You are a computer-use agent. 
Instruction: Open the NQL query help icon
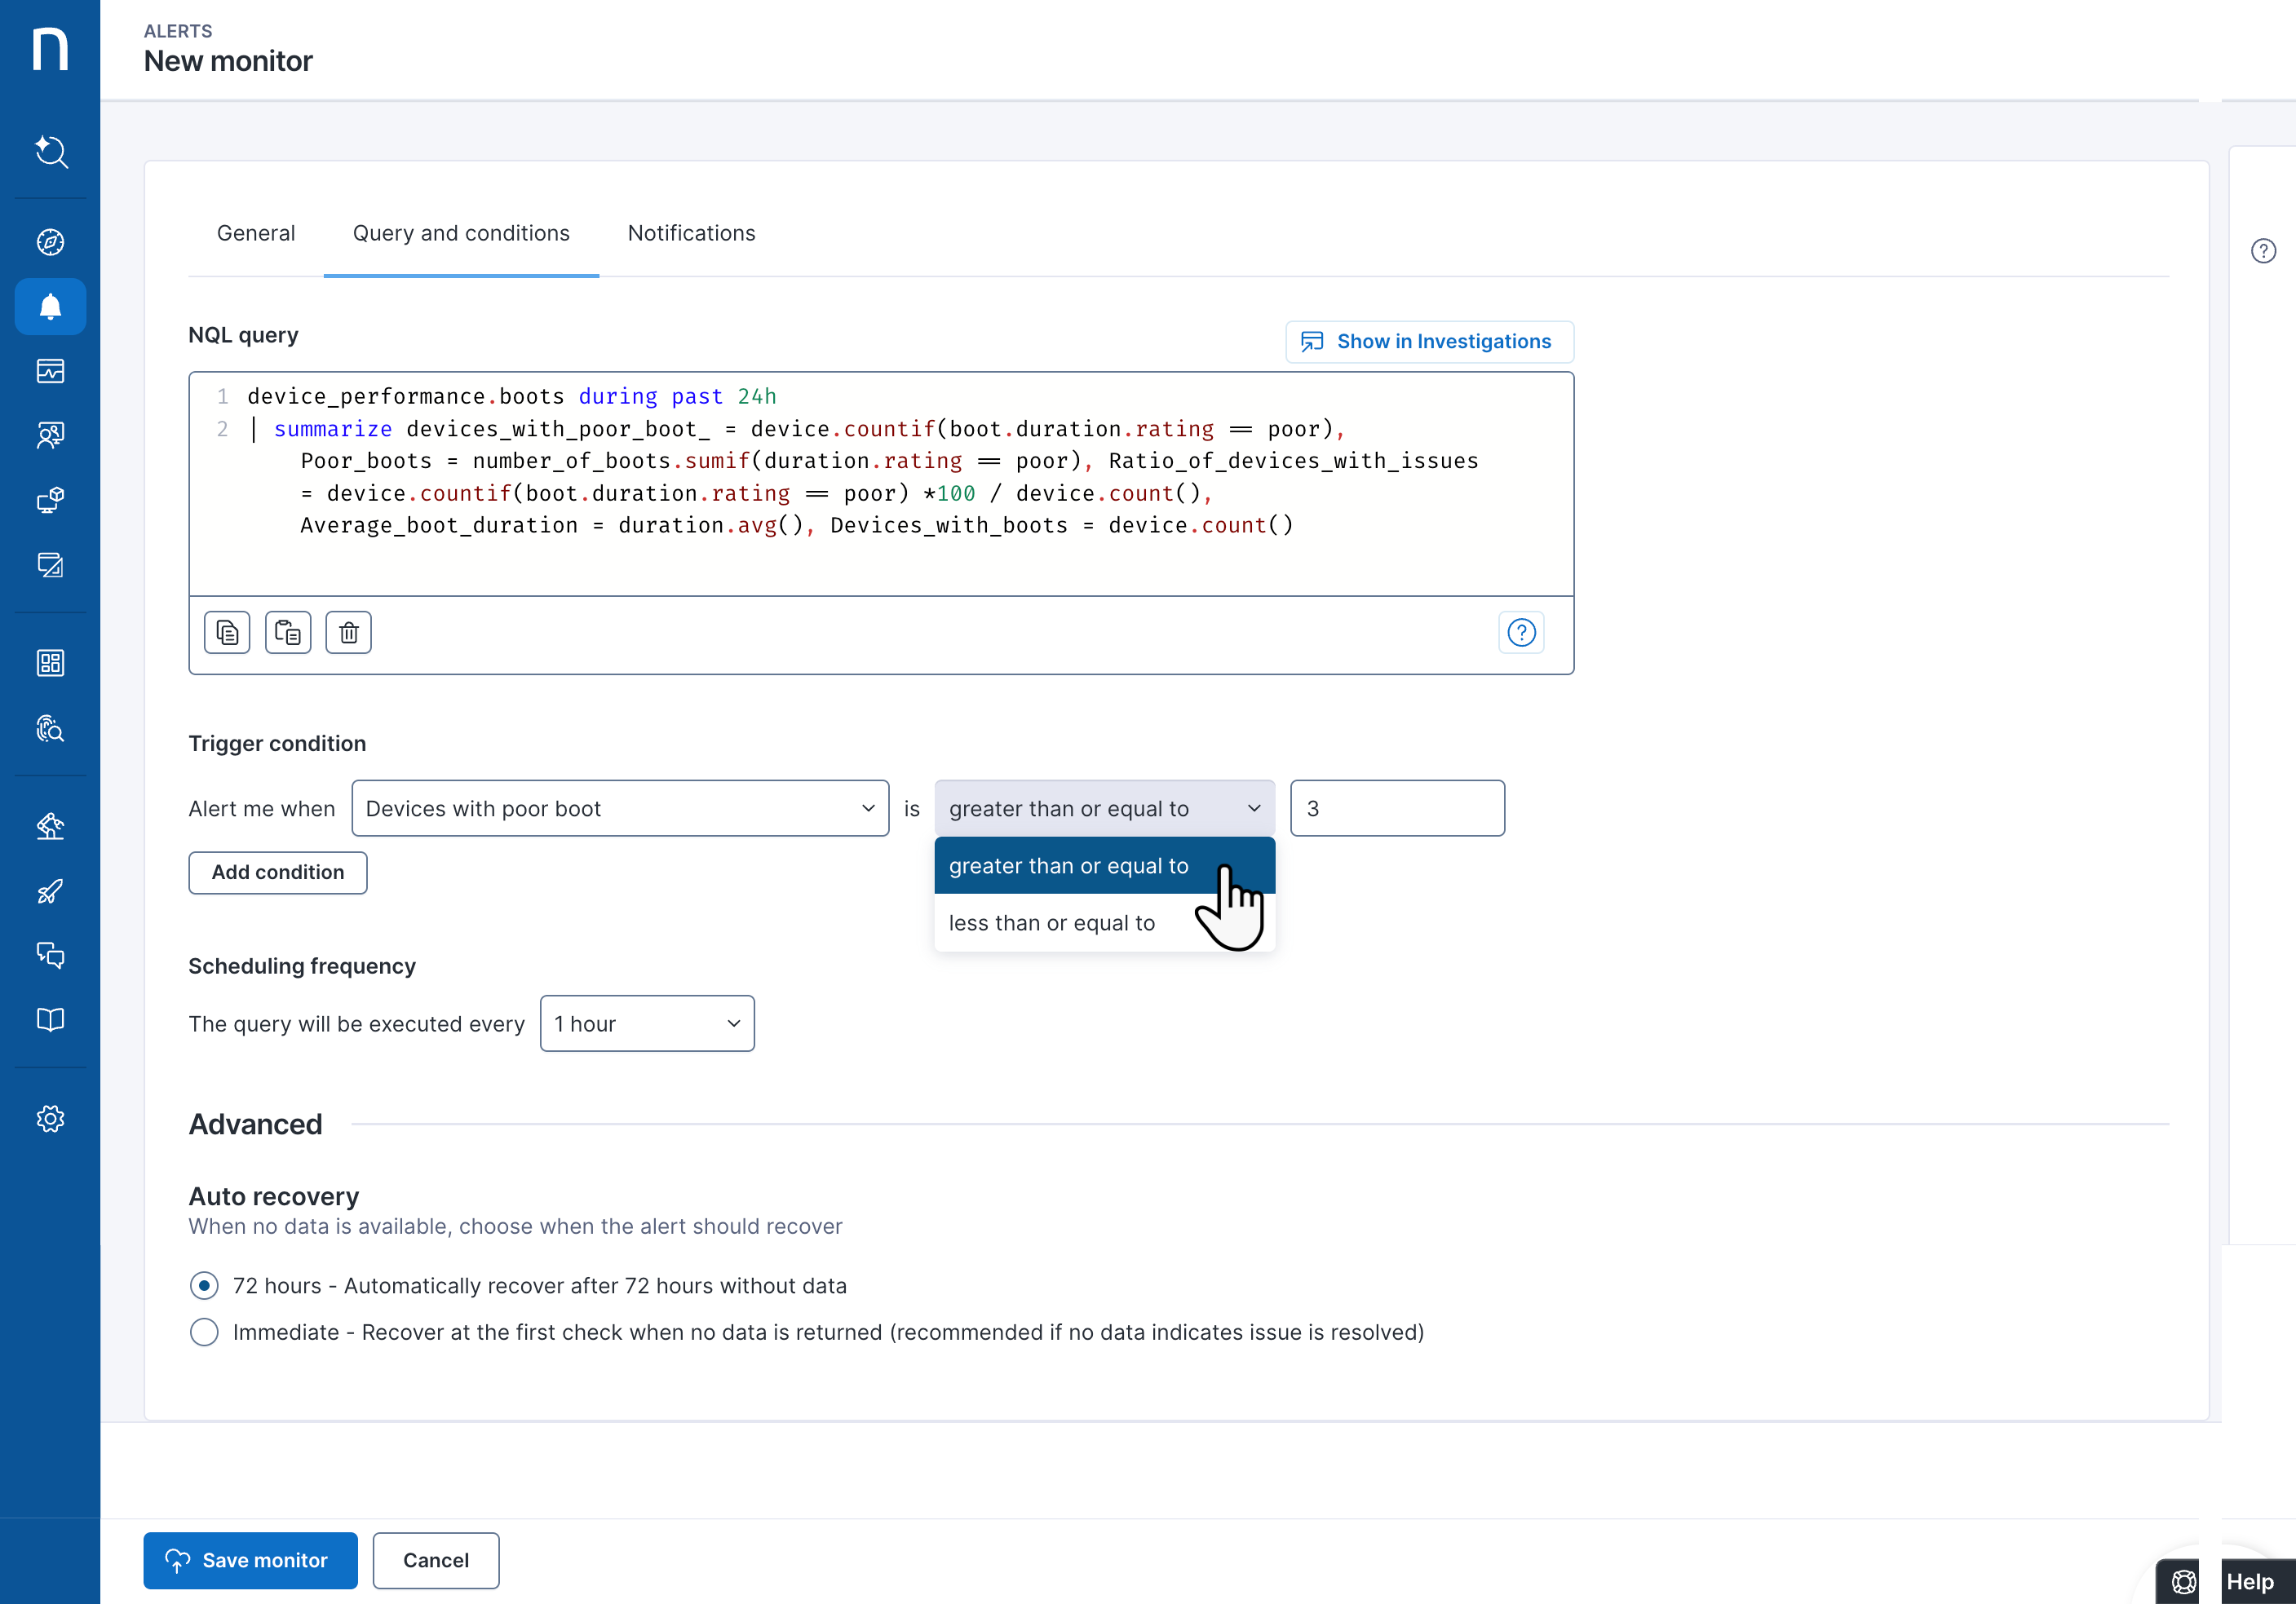coord(1520,633)
